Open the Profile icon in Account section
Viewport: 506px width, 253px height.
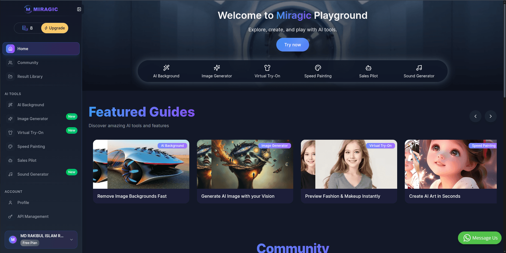point(10,202)
